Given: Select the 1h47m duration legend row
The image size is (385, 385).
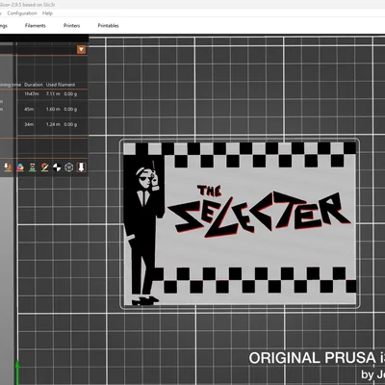Looking at the screenshot, I should point(44,94).
